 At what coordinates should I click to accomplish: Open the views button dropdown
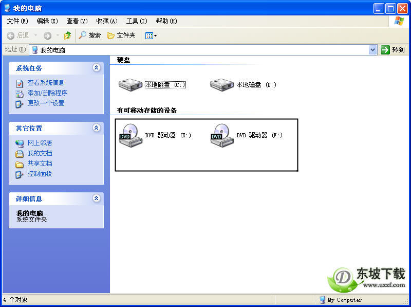coord(151,35)
